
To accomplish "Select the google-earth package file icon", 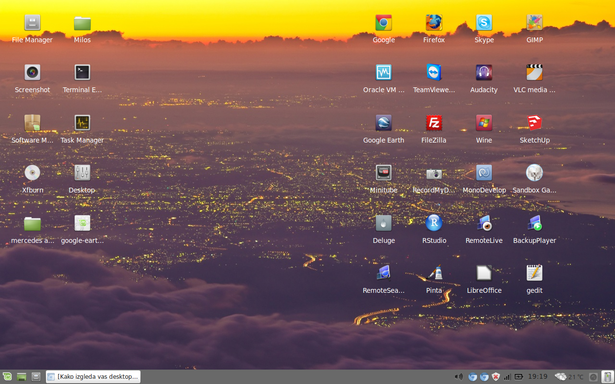I will click(x=82, y=223).
